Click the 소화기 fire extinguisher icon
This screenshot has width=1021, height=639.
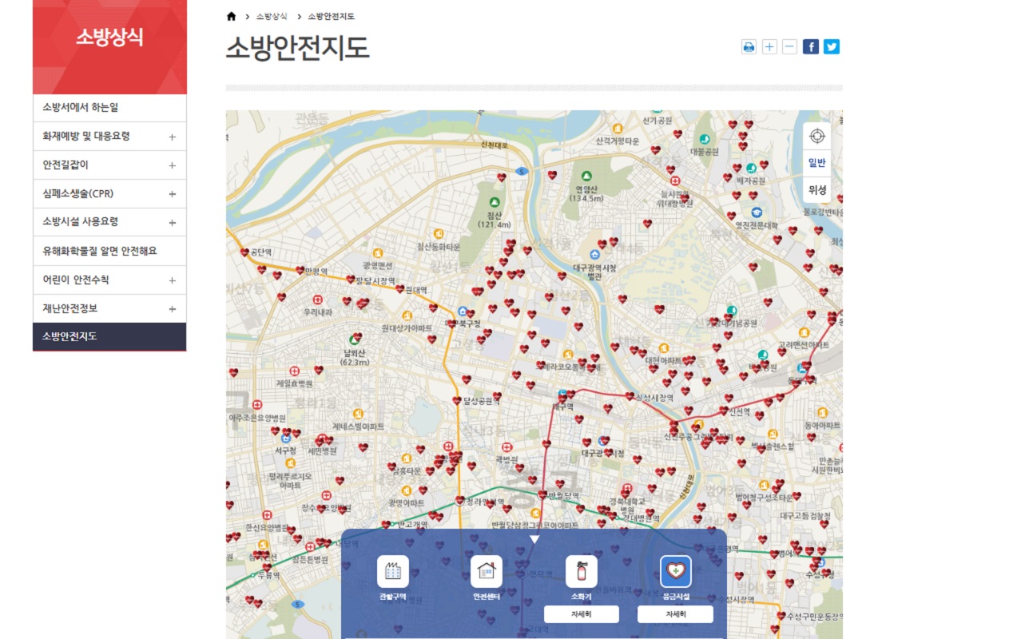(581, 572)
